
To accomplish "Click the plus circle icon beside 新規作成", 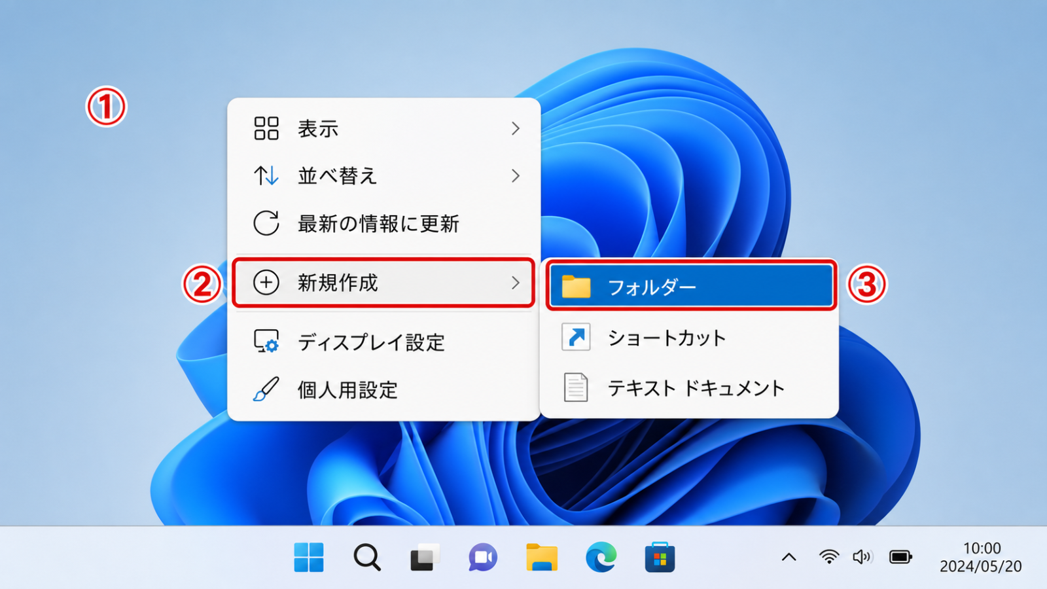I will tap(266, 283).
